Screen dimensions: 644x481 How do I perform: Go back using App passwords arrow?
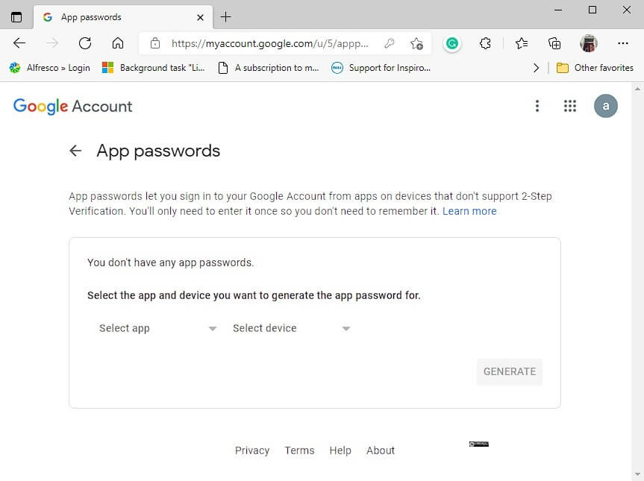click(x=75, y=151)
